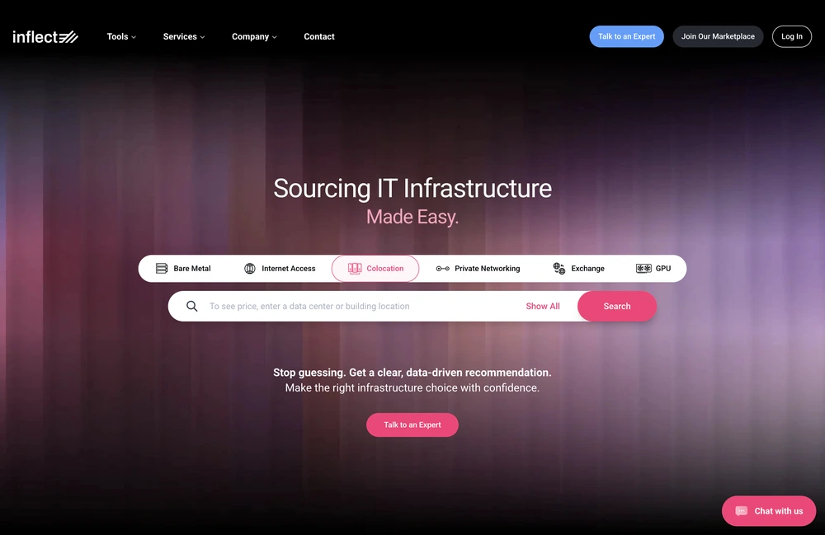Viewport: 825px width, 535px height.
Task: Switch to the GPU category
Action: (x=654, y=268)
